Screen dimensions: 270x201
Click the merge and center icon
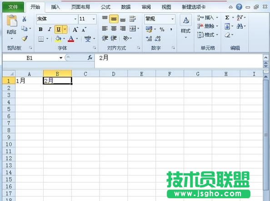tap(133, 29)
